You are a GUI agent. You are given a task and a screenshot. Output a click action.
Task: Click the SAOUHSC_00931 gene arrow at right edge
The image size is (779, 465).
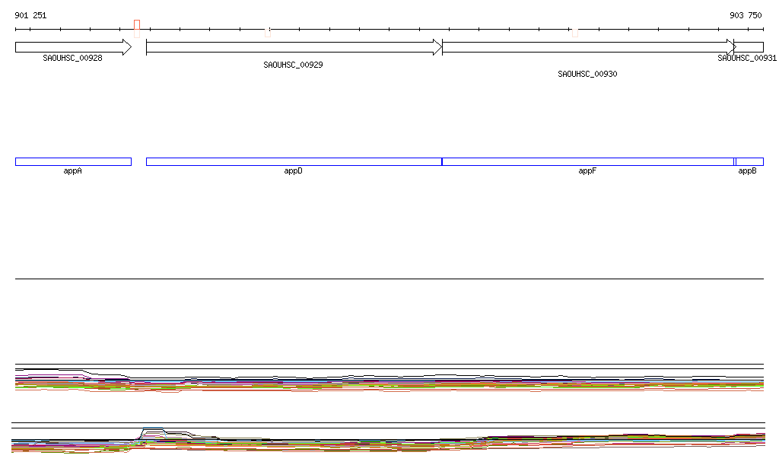tap(749, 47)
